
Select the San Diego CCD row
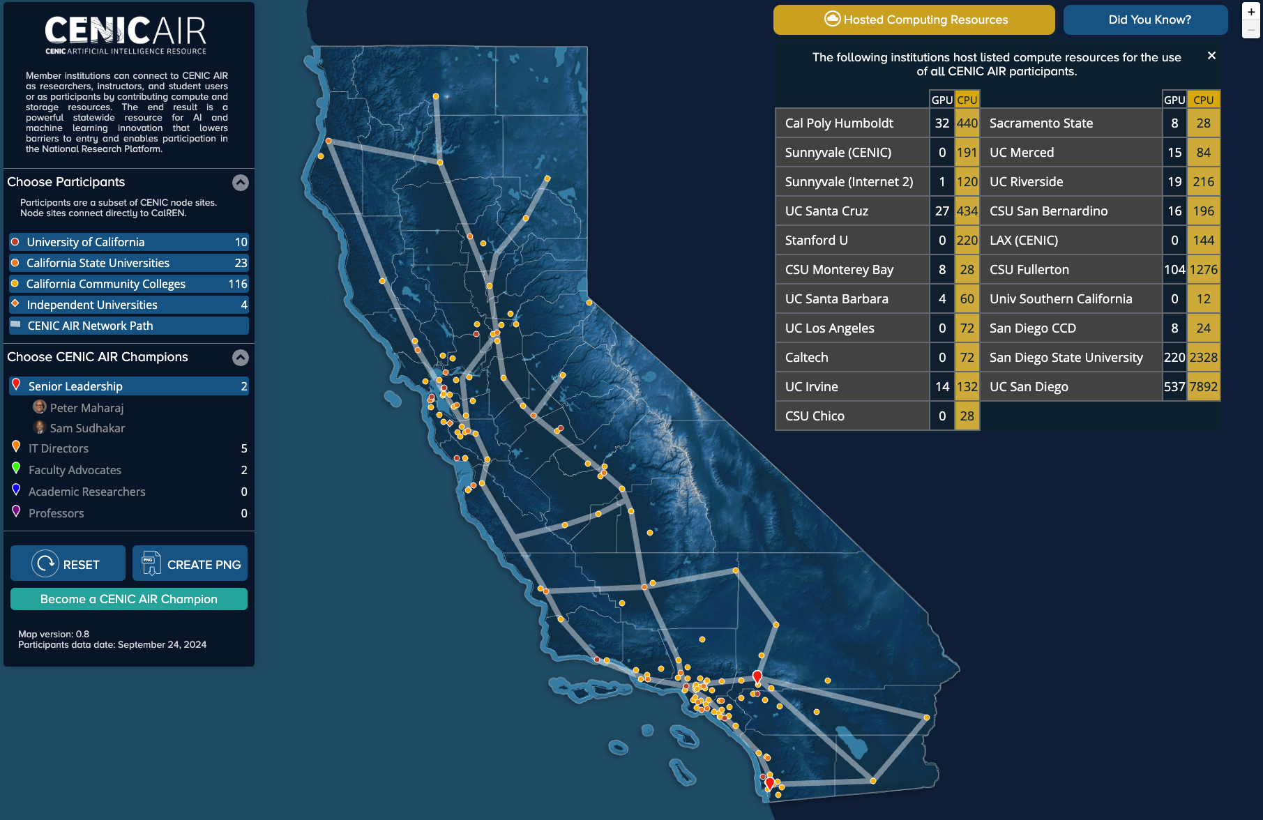(x=1101, y=328)
